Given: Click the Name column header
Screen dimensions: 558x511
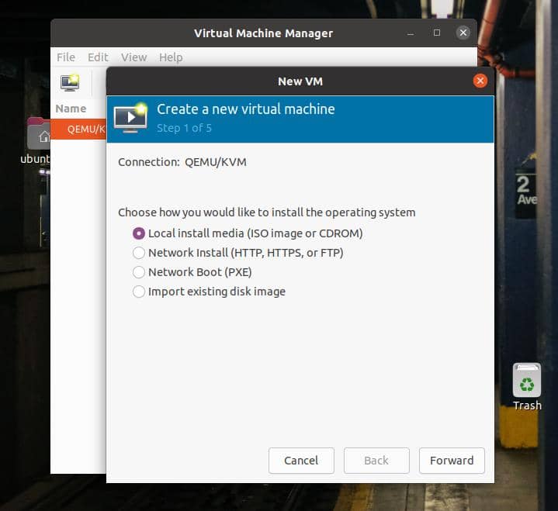Looking at the screenshot, I should coord(71,109).
